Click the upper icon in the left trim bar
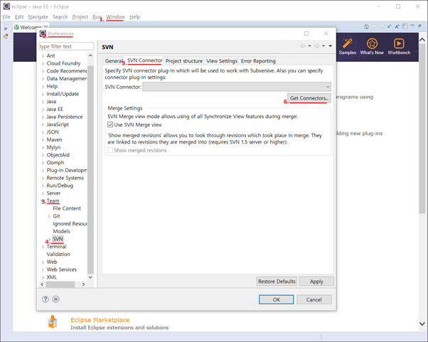The image size is (428, 342). click(x=6, y=28)
